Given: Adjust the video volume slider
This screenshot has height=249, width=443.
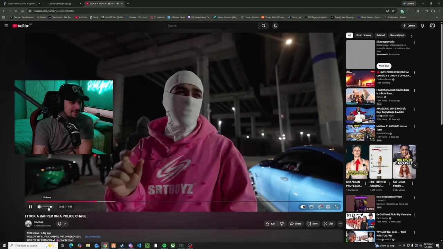Looking at the screenshot, I should (x=47, y=207).
